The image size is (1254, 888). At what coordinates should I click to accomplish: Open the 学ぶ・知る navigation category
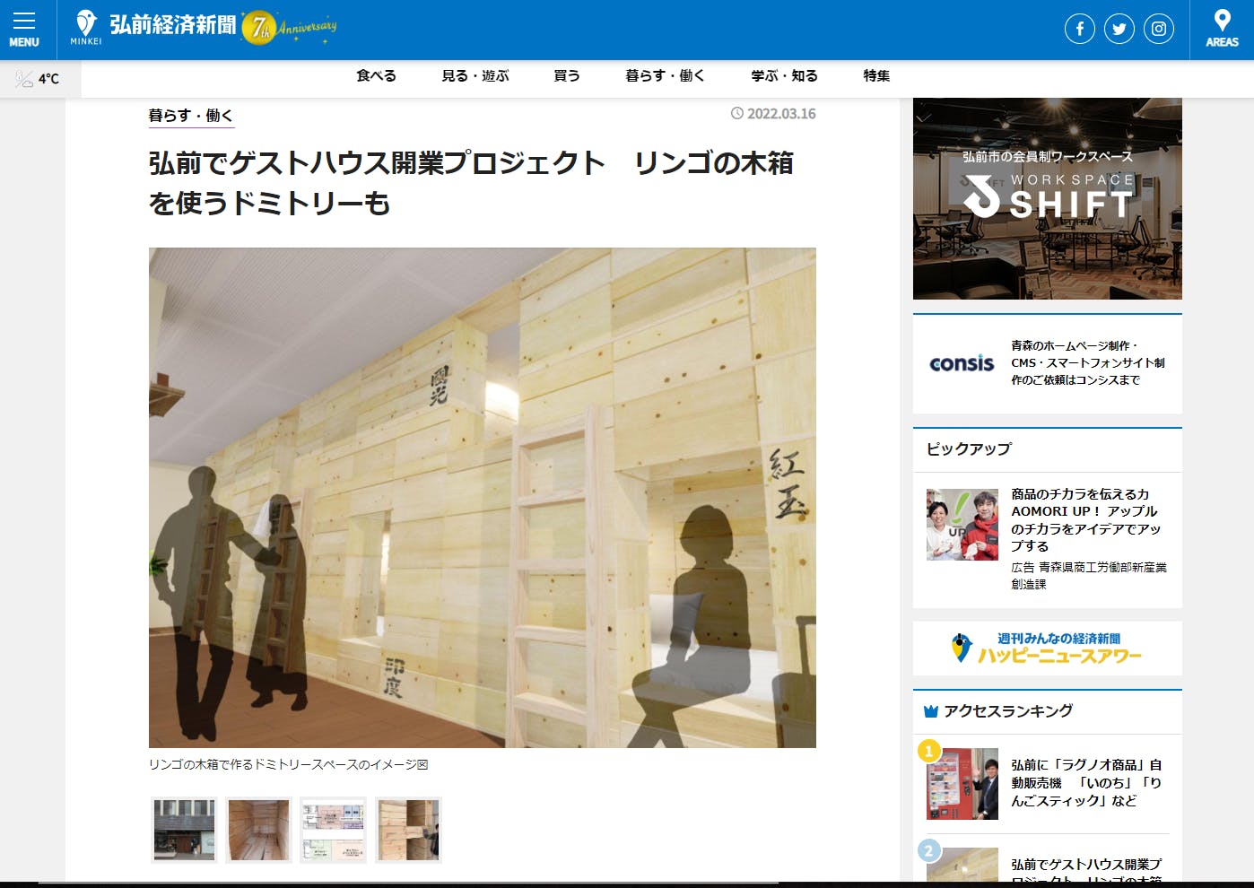point(784,76)
